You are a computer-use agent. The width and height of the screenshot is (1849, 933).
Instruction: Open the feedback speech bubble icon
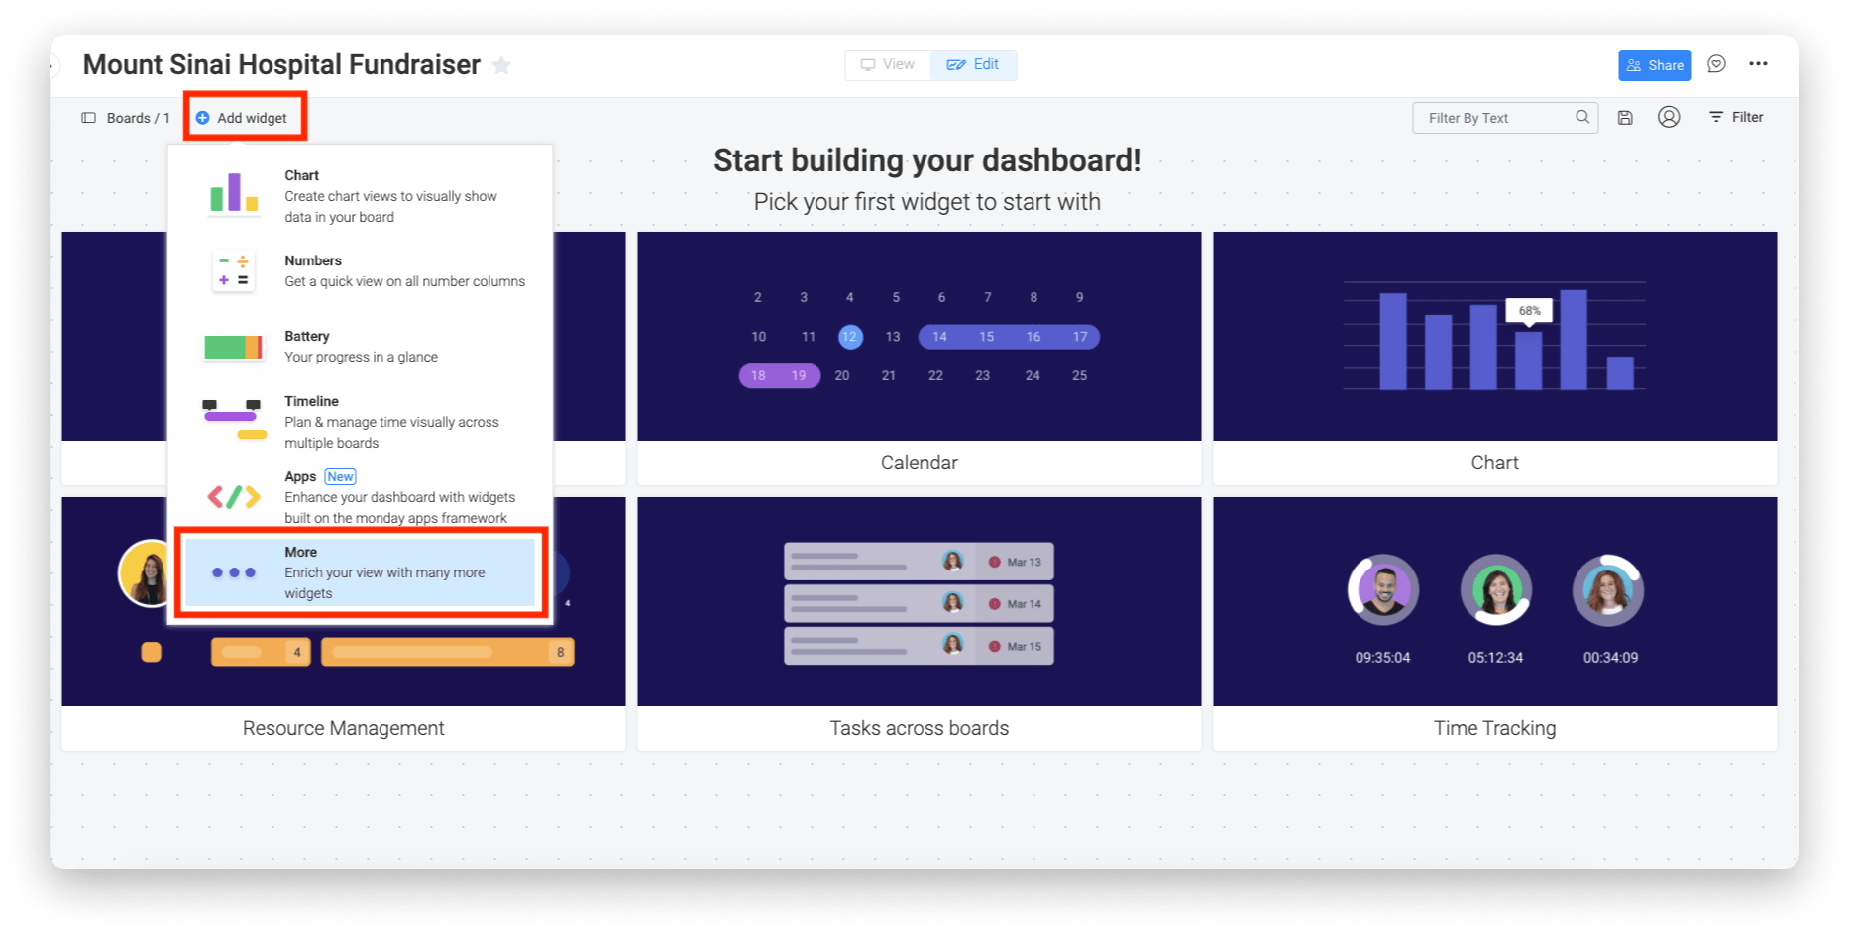point(1716,64)
